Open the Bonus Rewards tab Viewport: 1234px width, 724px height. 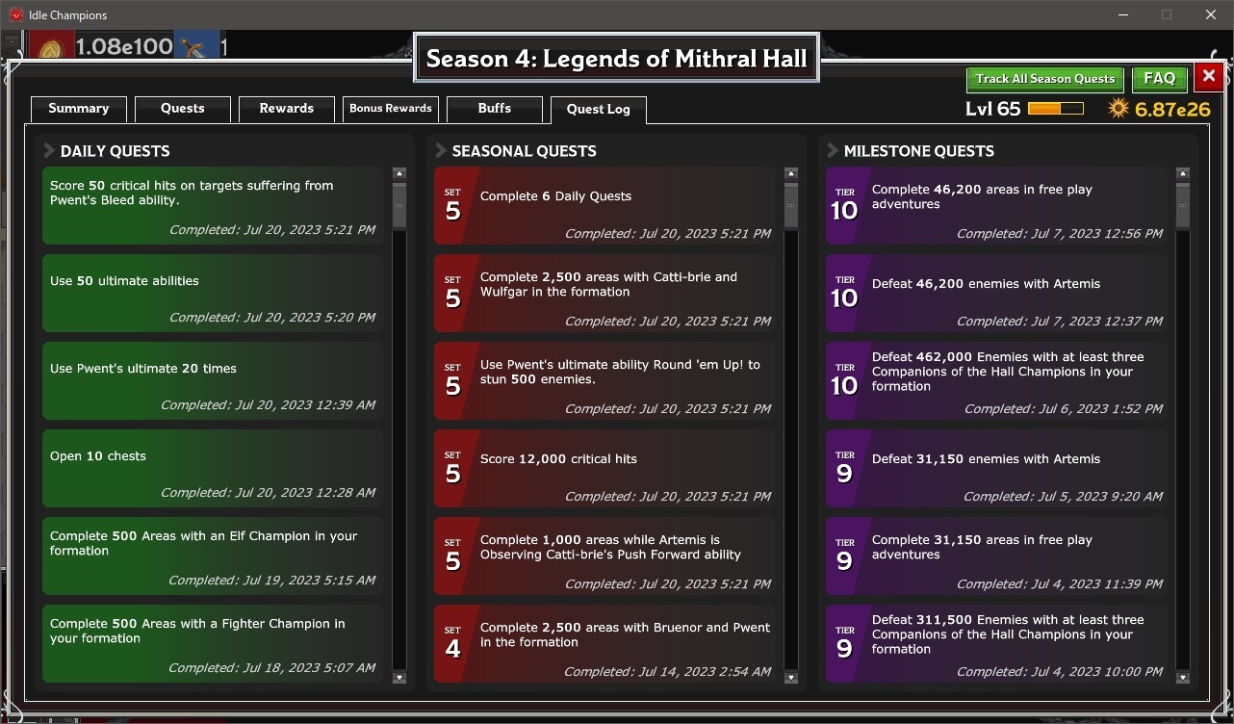(390, 109)
